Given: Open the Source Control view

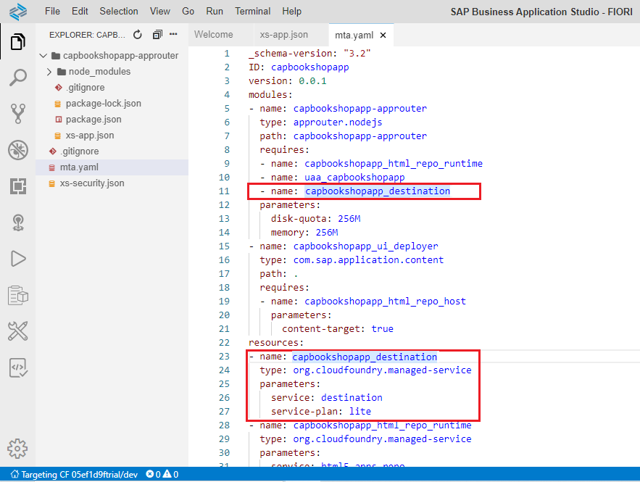Looking at the screenshot, I should (x=17, y=114).
